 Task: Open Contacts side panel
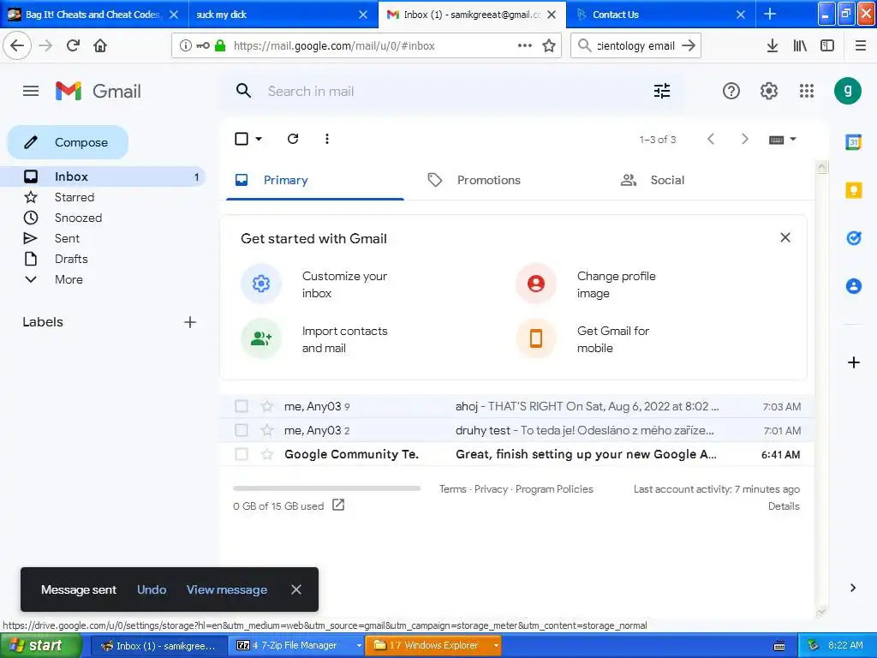pyautogui.click(x=854, y=286)
